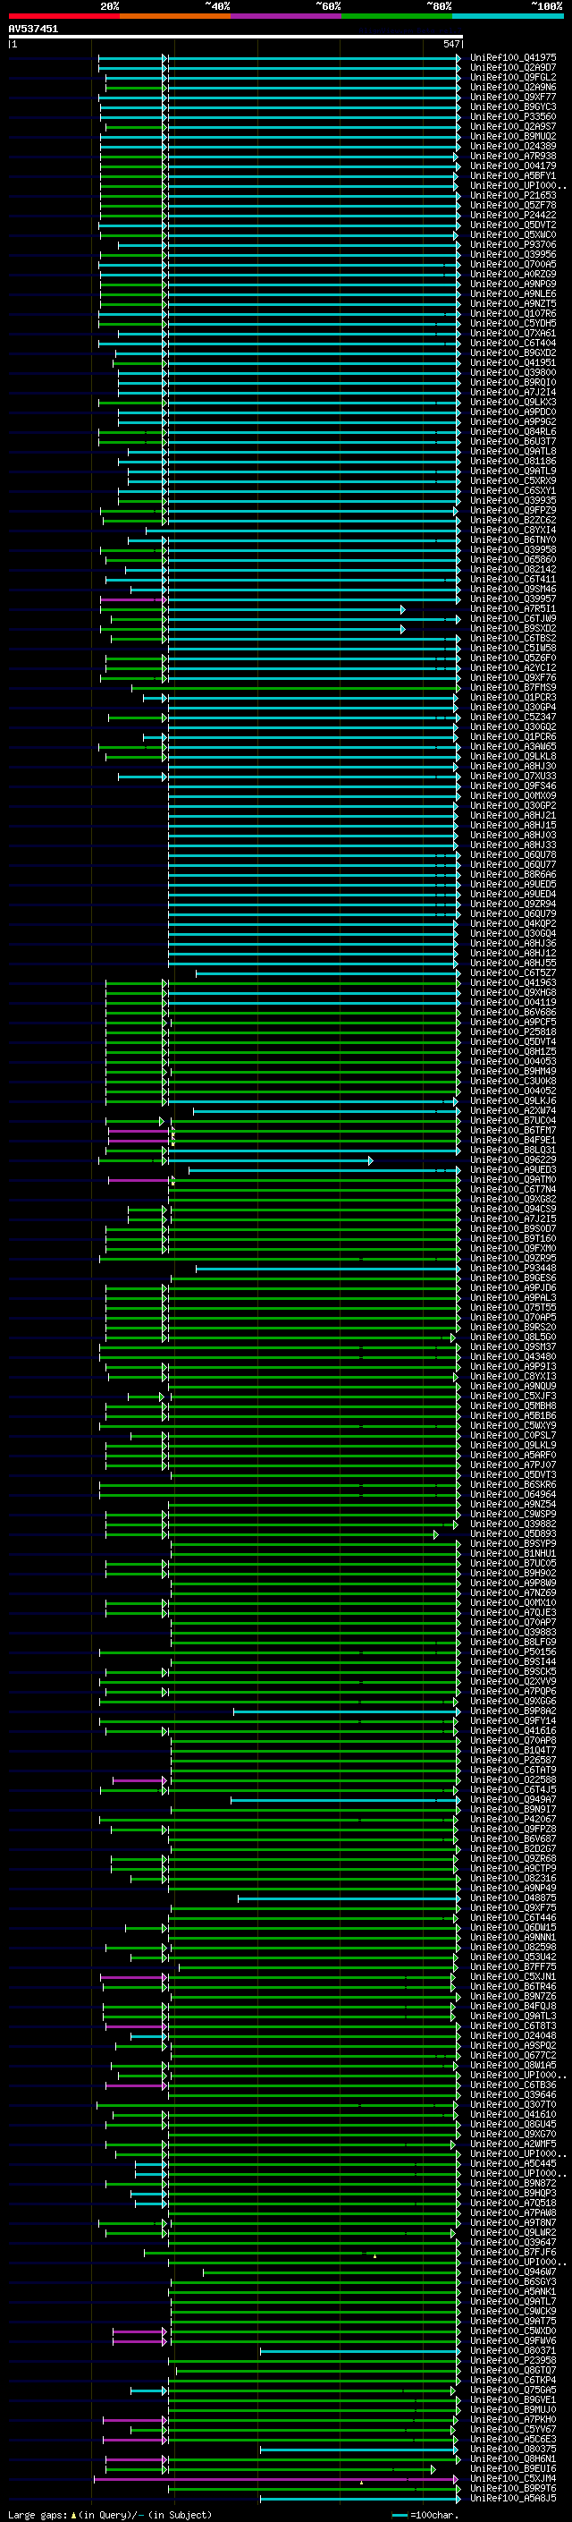Select the UniRef100_B9R9T6 label
Viewport: 572px width, 2522px height.
tap(513, 2488)
